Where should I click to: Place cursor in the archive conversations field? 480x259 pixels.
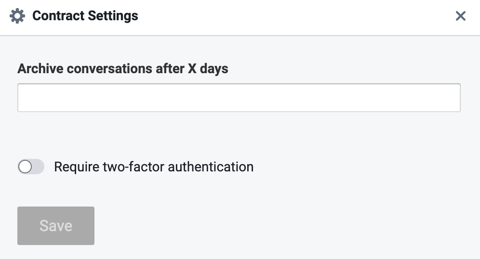coord(239,98)
